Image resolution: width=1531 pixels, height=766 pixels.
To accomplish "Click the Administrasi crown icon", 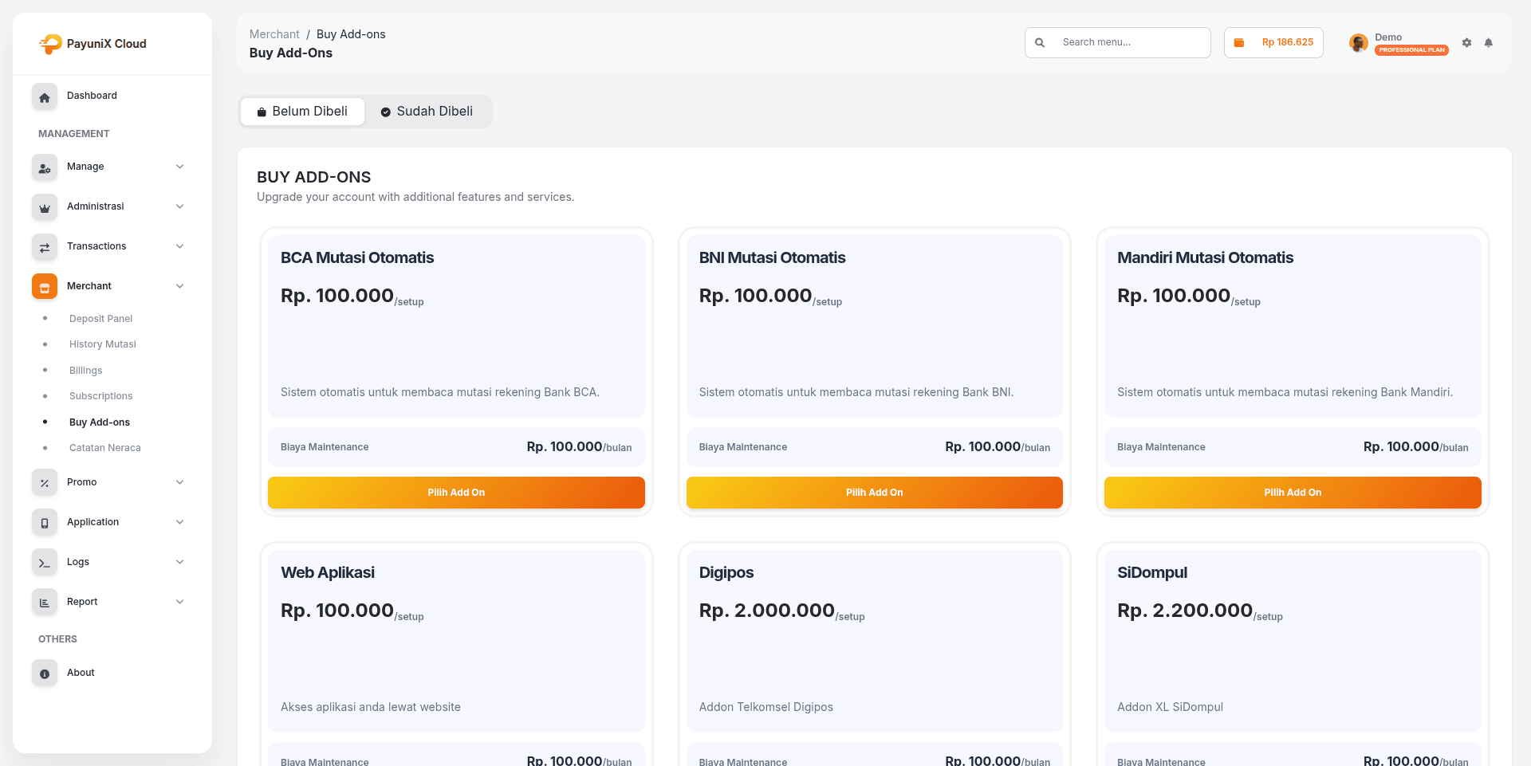I will pos(45,207).
